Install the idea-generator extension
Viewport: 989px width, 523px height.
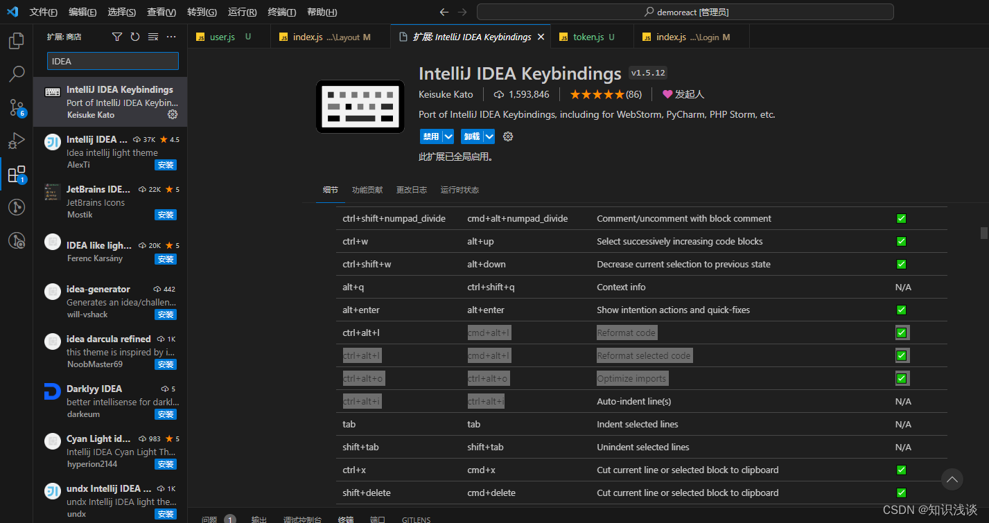coord(166,314)
